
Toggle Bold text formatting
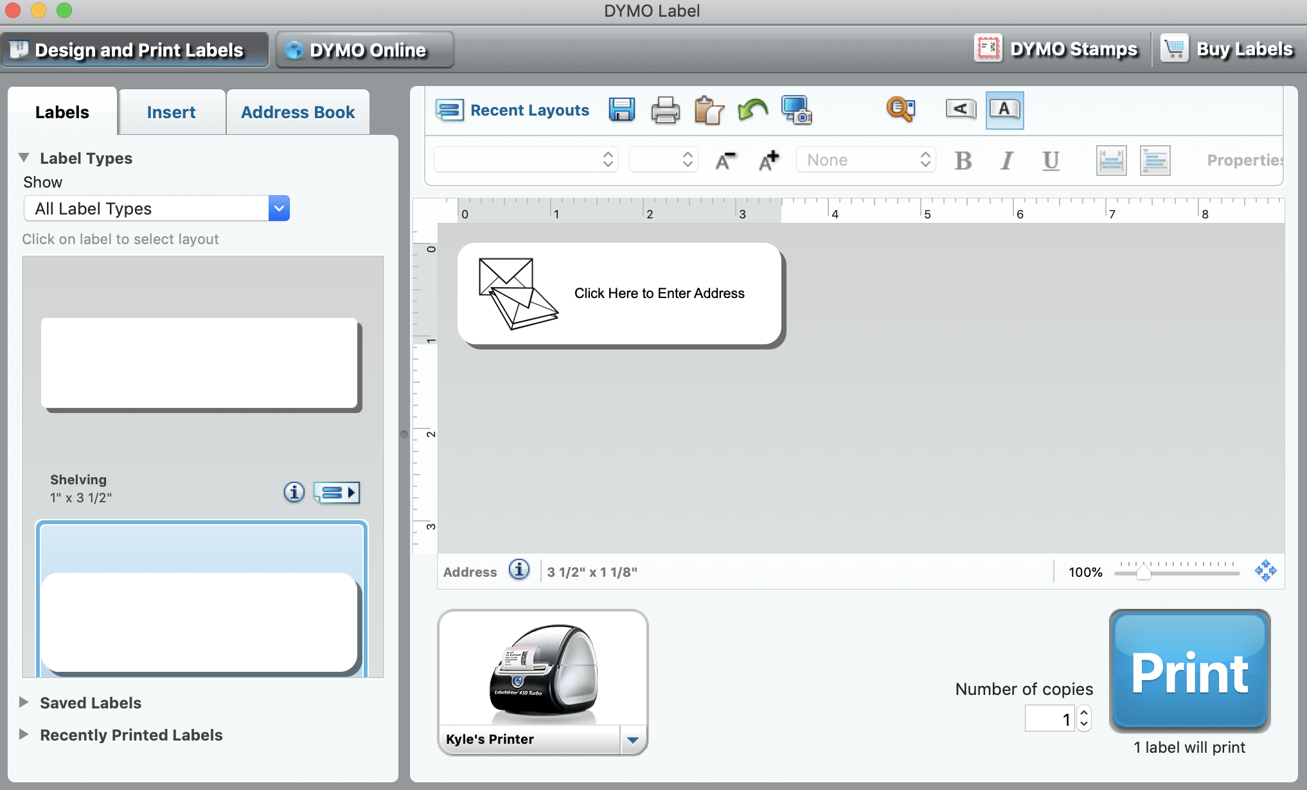coord(963,160)
